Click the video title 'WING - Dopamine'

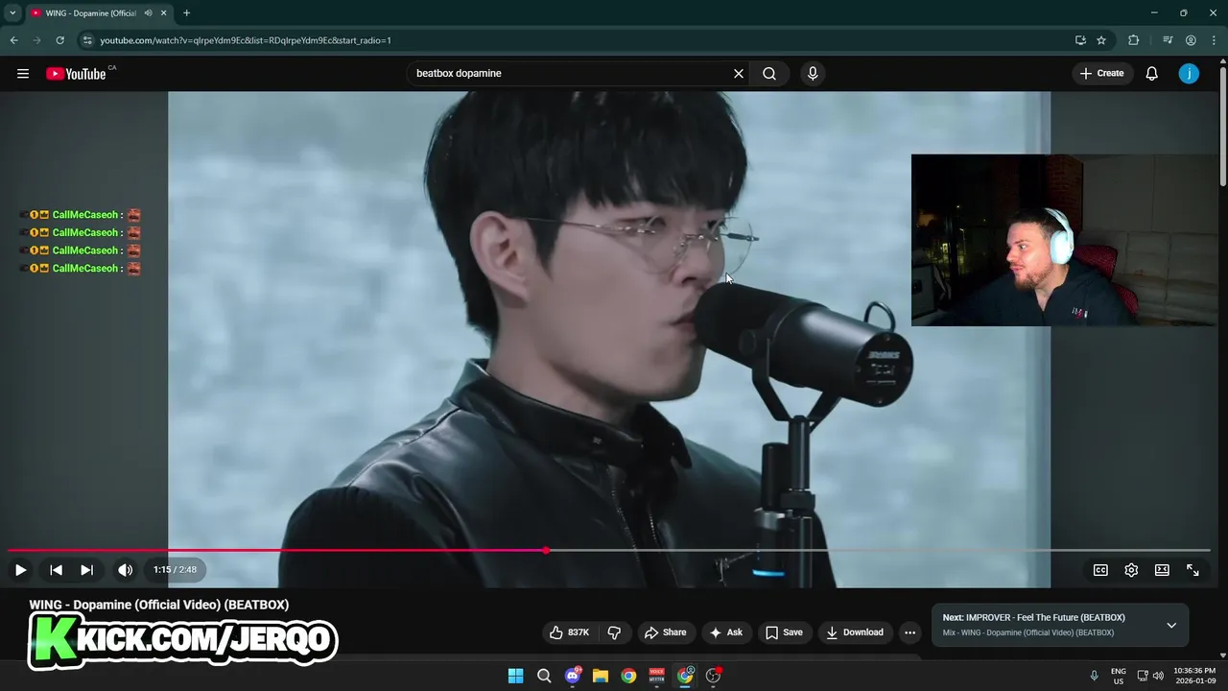[x=159, y=605]
